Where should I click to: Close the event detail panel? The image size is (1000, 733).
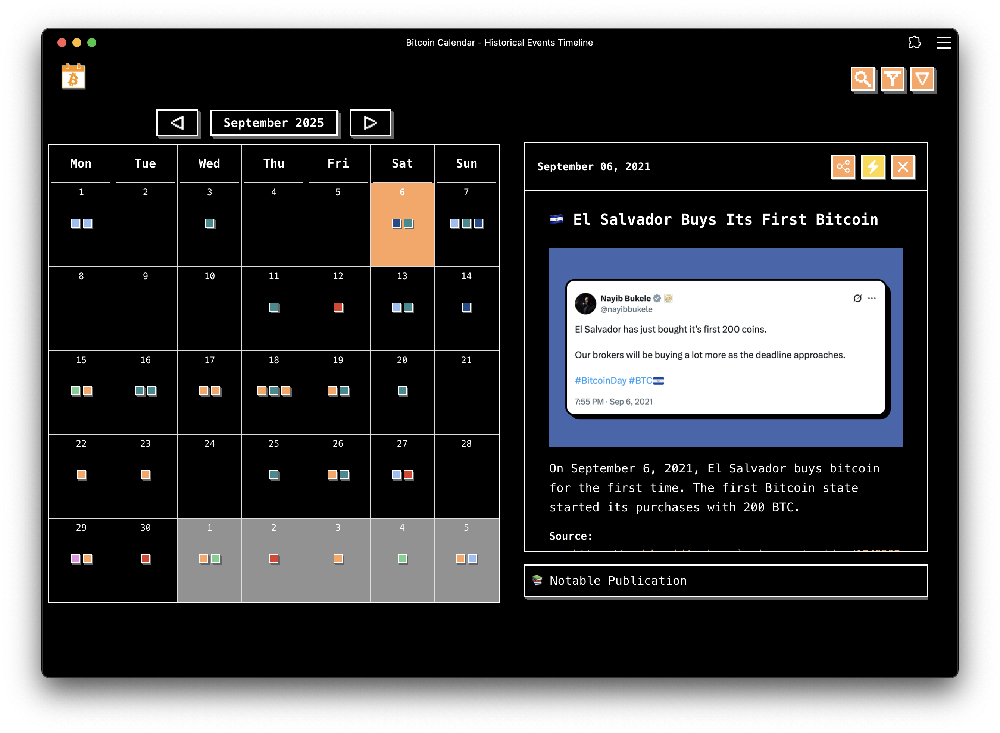[903, 167]
